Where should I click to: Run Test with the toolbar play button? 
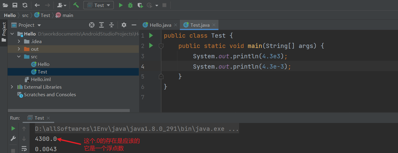pos(121,5)
